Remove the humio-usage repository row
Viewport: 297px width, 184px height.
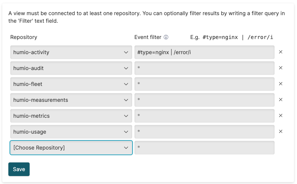281,132
